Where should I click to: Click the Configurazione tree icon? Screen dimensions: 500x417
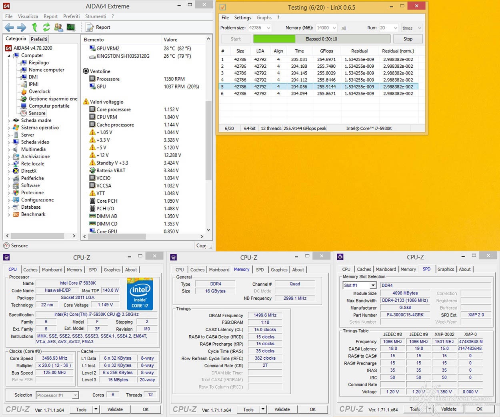(16, 200)
